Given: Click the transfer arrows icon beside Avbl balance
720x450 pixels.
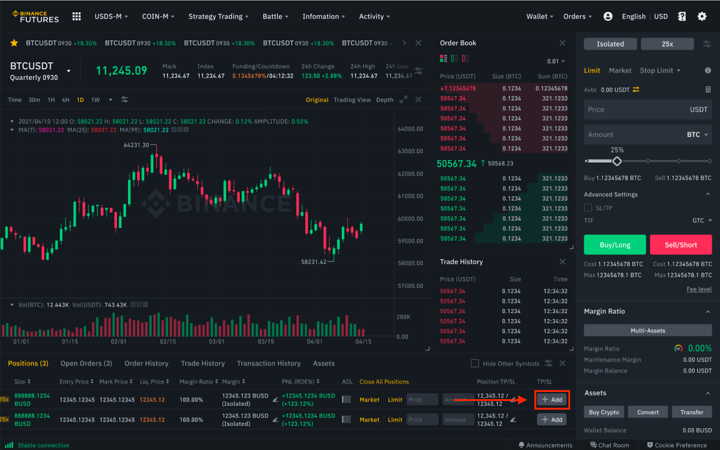Looking at the screenshot, I should coord(637,89).
